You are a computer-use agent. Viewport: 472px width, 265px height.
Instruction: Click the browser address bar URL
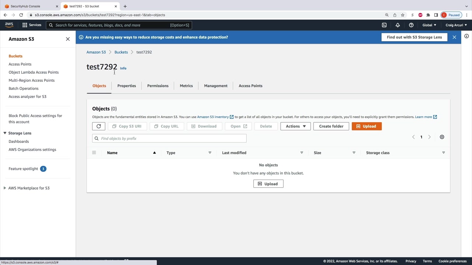(100, 15)
